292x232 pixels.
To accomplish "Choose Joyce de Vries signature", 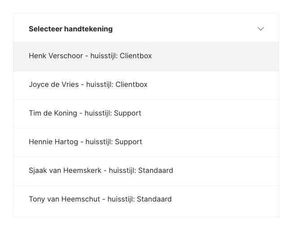I will click(x=88, y=85).
